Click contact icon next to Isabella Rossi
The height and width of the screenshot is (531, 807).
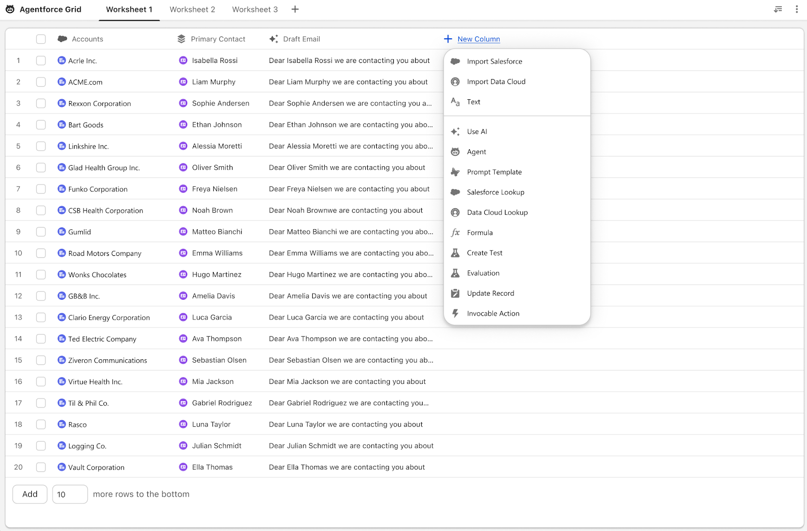point(183,60)
